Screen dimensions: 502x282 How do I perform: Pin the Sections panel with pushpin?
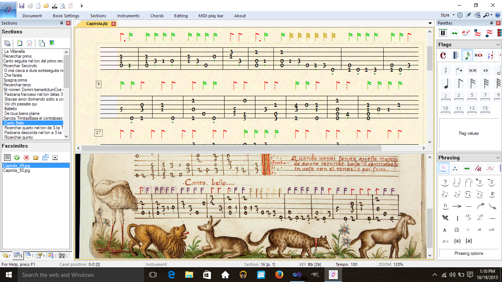pyautogui.click(x=61, y=23)
